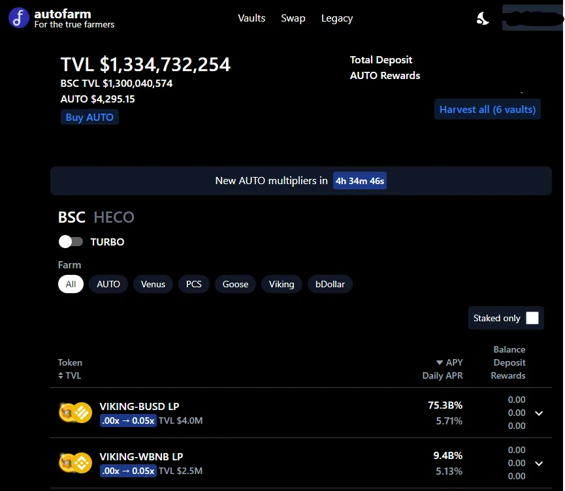Enable the TURBO switch
Image resolution: width=565 pixels, height=491 pixels.
(71, 242)
